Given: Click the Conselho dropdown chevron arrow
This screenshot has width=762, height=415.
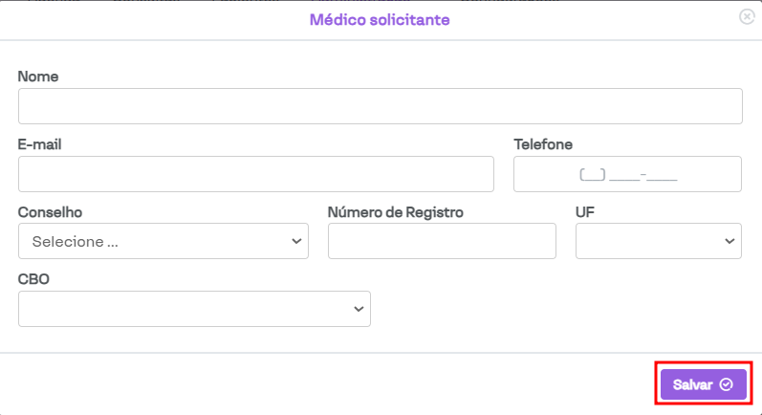Looking at the screenshot, I should pyautogui.click(x=296, y=242).
